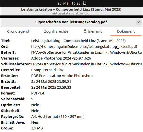The width and height of the screenshot is (143, 132).
Task: Click the notification bell icon
Action: 84,3
